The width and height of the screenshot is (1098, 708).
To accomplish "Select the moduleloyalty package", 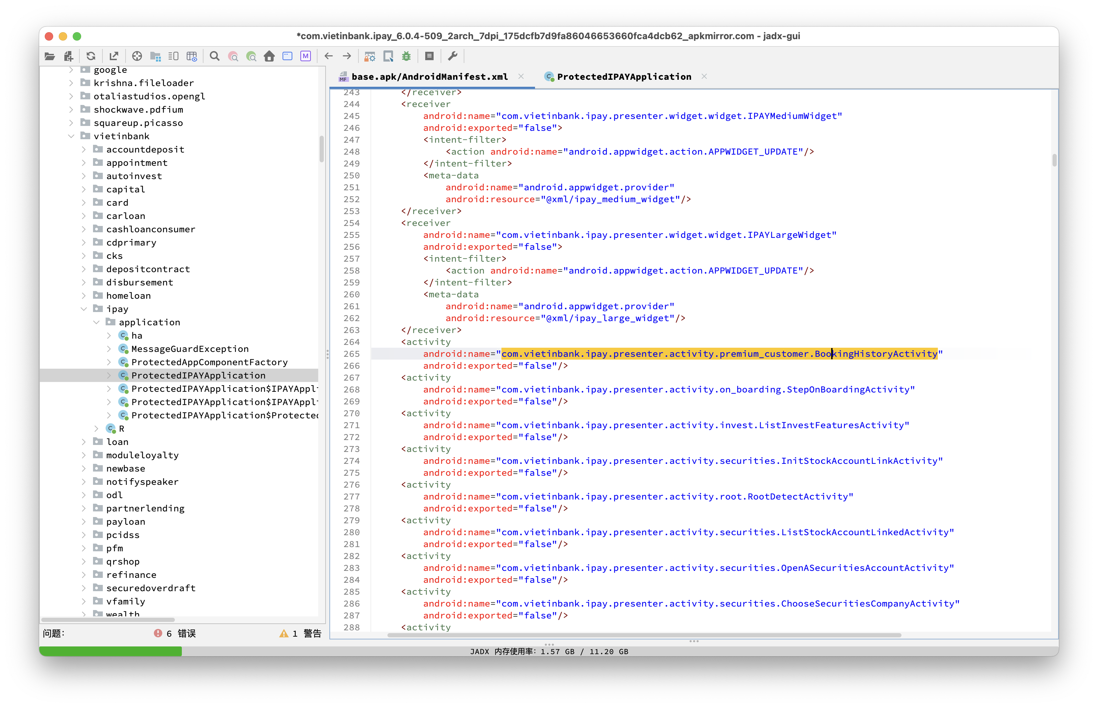I will point(142,455).
